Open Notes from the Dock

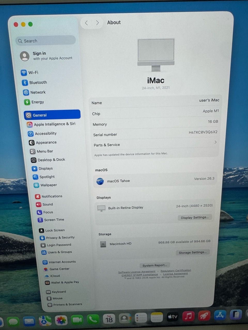[157, 318]
